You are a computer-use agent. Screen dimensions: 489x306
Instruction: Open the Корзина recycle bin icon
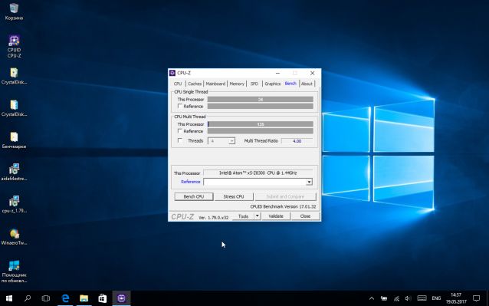[14, 12]
